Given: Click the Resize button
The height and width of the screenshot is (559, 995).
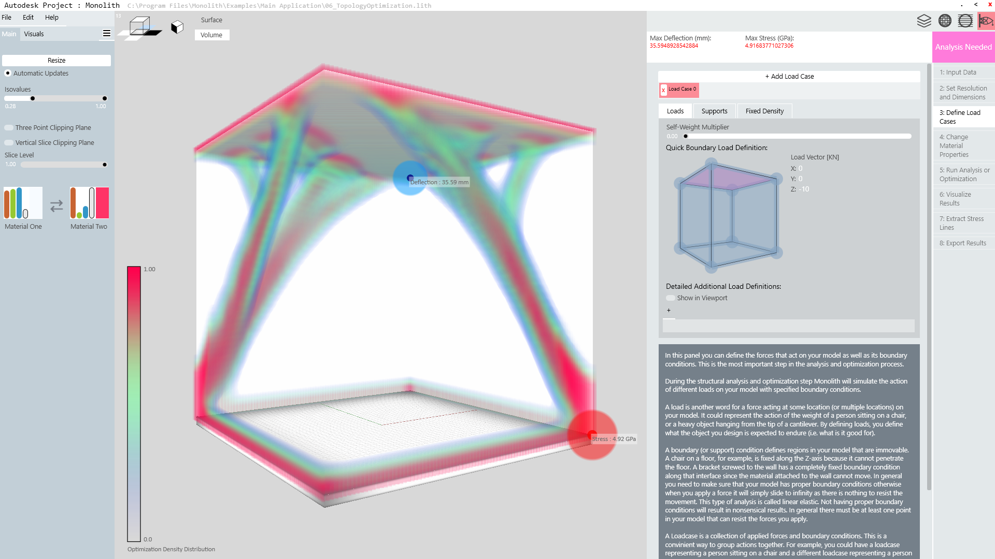Looking at the screenshot, I should (x=56, y=61).
